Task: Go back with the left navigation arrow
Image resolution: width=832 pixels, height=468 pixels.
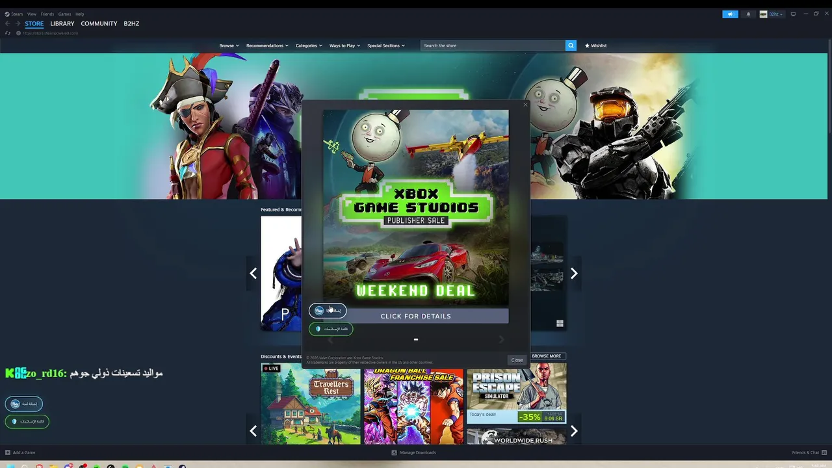Action: coord(8,23)
